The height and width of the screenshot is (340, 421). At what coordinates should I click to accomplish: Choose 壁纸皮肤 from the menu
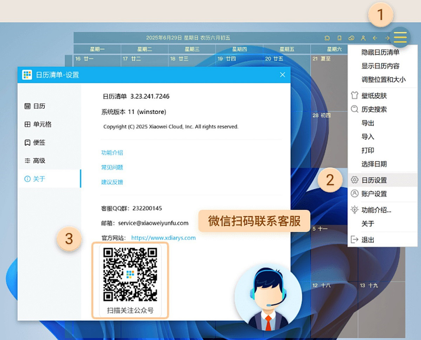(x=374, y=96)
